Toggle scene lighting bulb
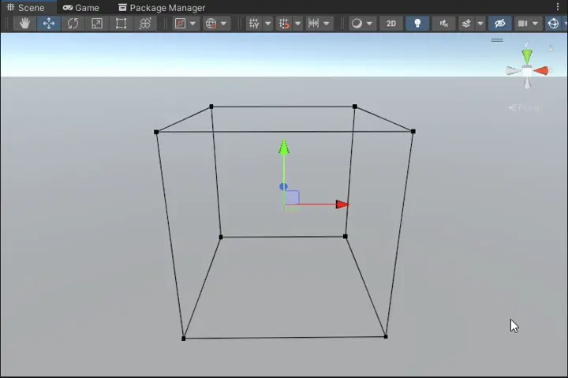Image resolution: width=568 pixels, height=378 pixels. tap(417, 24)
